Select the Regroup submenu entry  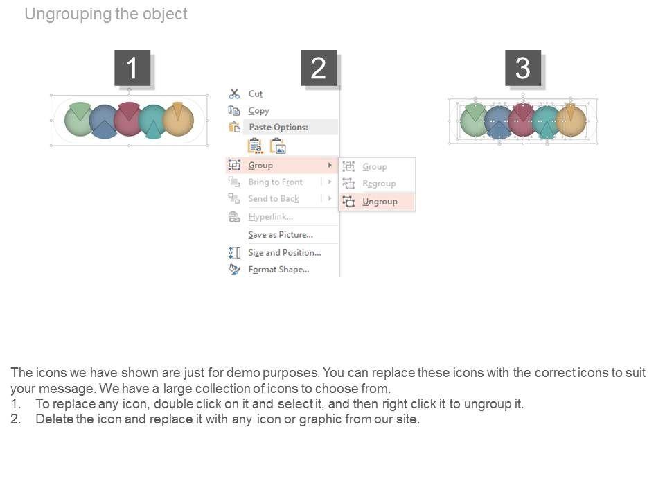tap(379, 184)
